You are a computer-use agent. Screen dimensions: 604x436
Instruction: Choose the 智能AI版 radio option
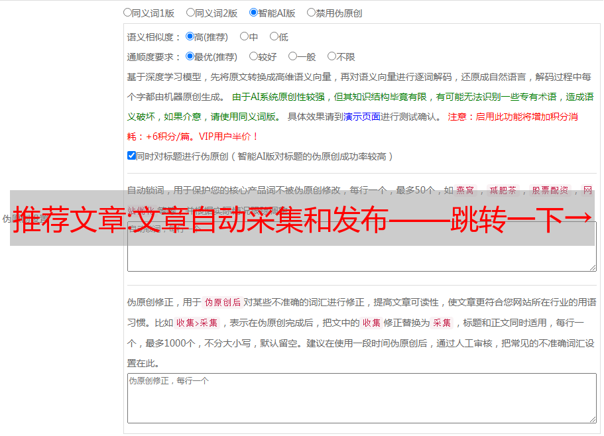253,13
